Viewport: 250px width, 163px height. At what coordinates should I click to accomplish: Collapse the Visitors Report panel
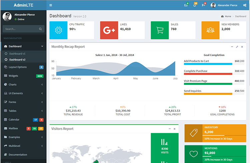pyautogui.click(x=169, y=129)
